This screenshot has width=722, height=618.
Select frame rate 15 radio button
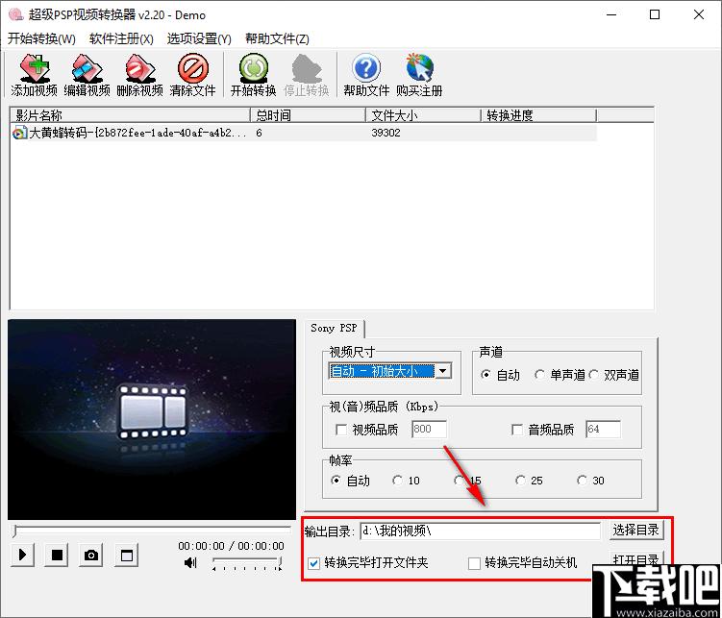459,481
